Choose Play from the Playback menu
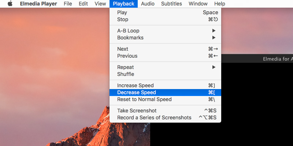The width and height of the screenshot is (293, 146). (x=165, y=12)
